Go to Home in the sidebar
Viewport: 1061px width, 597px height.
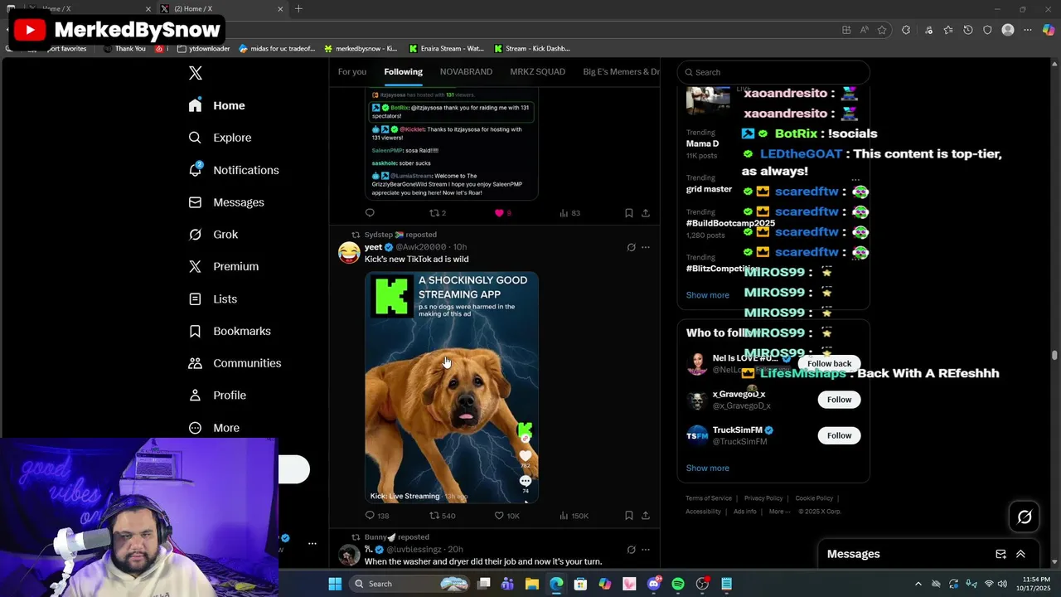click(x=217, y=105)
